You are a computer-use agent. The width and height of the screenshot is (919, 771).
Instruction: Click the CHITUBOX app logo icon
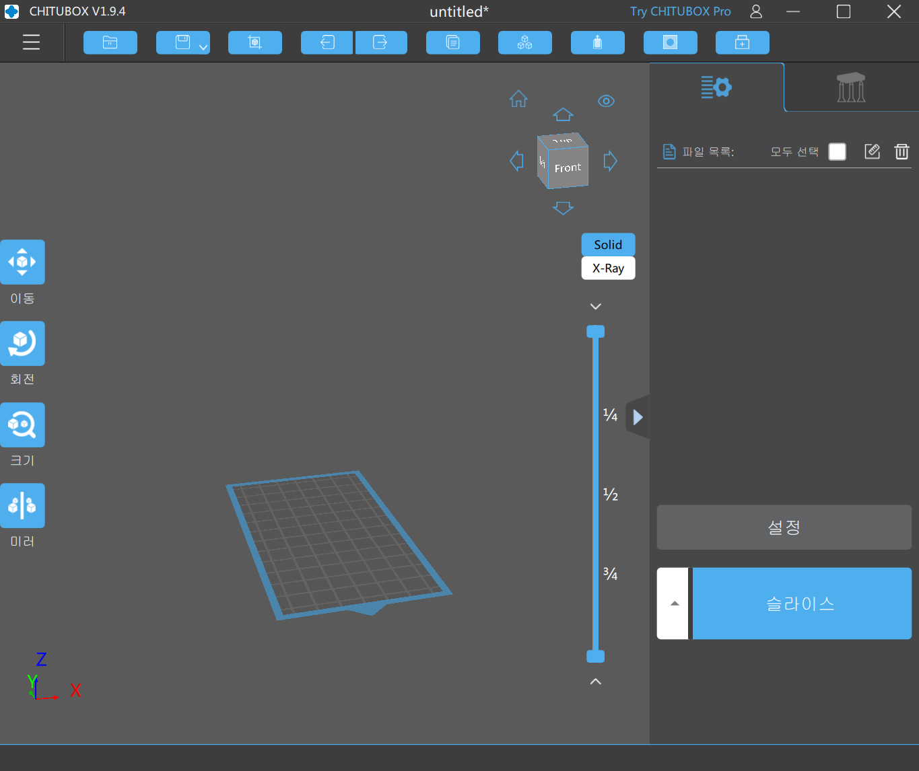point(11,11)
